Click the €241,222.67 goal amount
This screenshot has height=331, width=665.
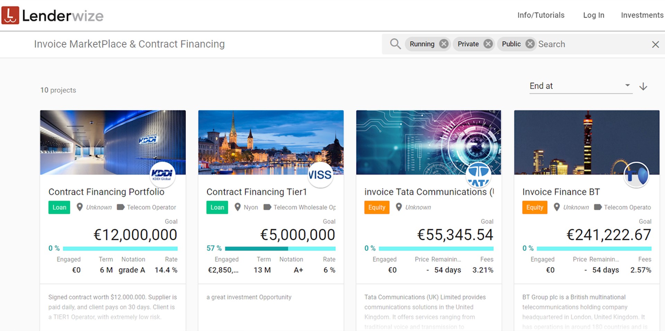[x=609, y=235]
